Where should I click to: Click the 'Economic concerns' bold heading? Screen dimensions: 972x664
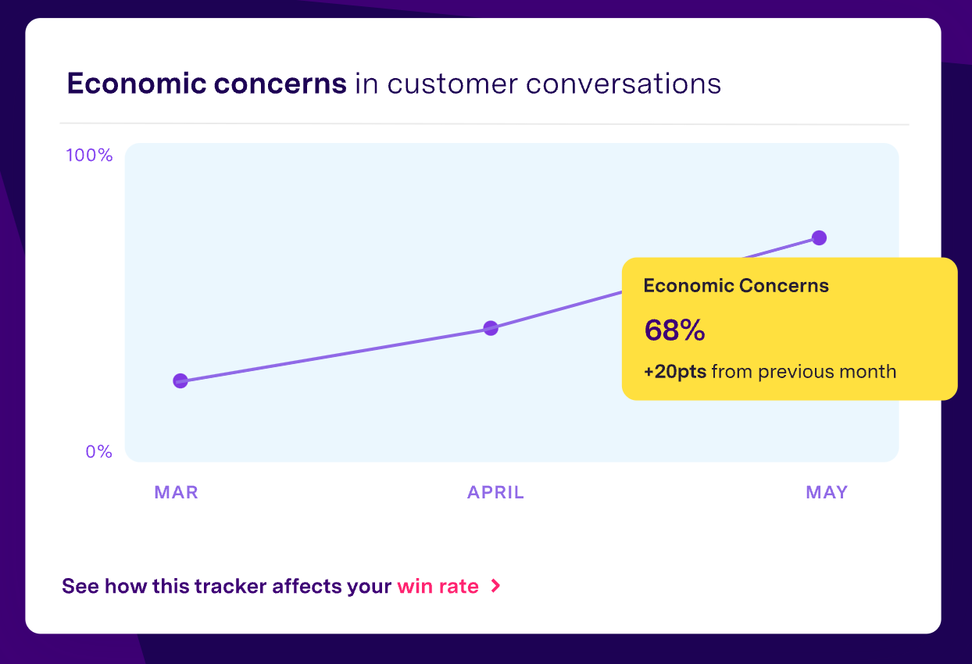pyautogui.click(x=207, y=83)
